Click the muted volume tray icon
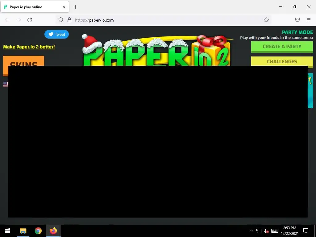This screenshot has width=316, height=237. [x=266, y=231]
